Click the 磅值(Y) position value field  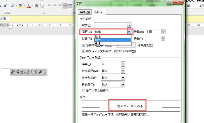tap(153, 39)
